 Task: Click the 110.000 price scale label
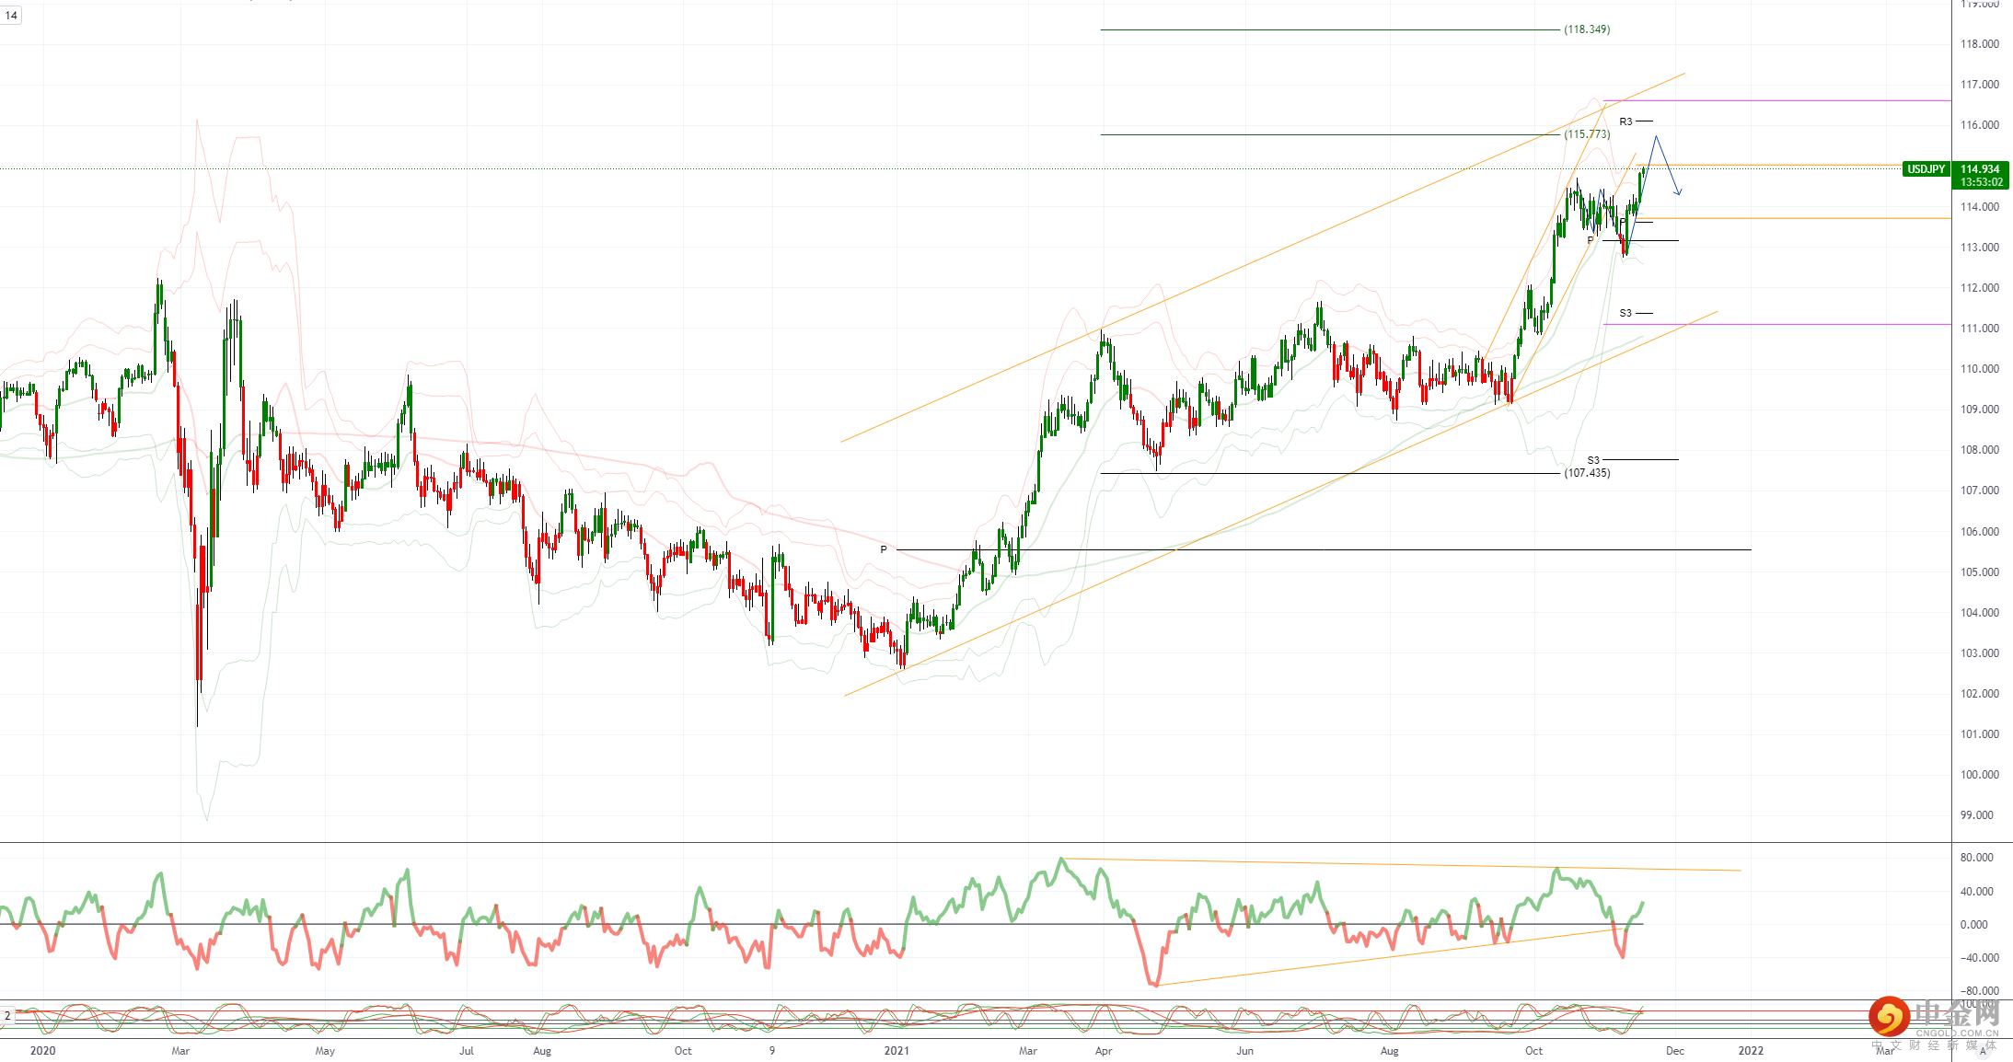point(1979,369)
